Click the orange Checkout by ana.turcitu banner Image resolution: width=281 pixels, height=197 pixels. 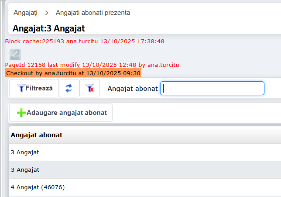pyautogui.click(x=73, y=73)
